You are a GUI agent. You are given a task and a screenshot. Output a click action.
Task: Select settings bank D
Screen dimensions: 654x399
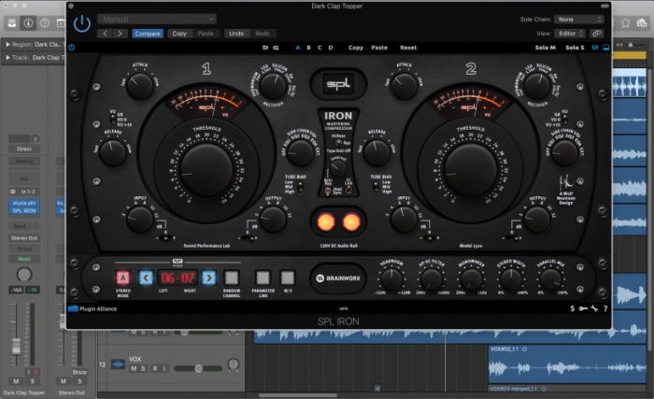330,47
